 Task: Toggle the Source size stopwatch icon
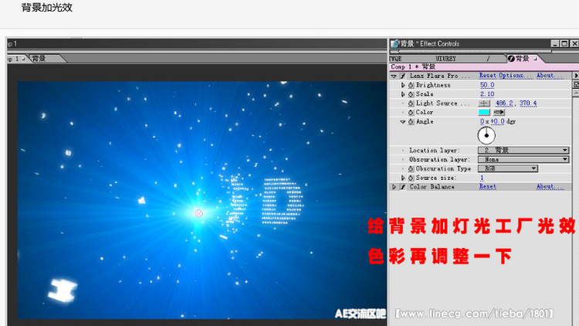[x=411, y=178]
